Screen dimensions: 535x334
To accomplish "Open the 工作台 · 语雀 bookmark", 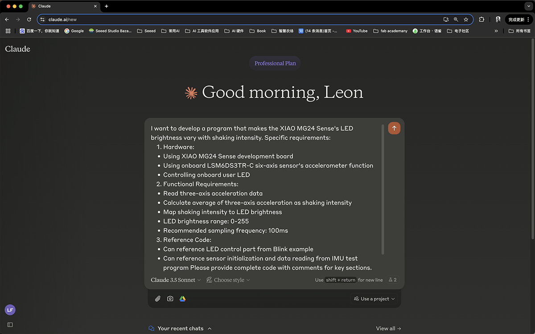I will click(x=427, y=31).
